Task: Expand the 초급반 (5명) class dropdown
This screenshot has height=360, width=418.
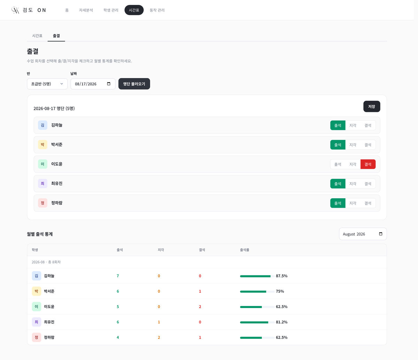Action: click(x=47, y=84)
